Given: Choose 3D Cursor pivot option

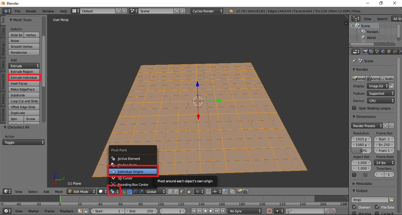Looking at the screenshot, I should pyautogui.click(x=133, y=178).
